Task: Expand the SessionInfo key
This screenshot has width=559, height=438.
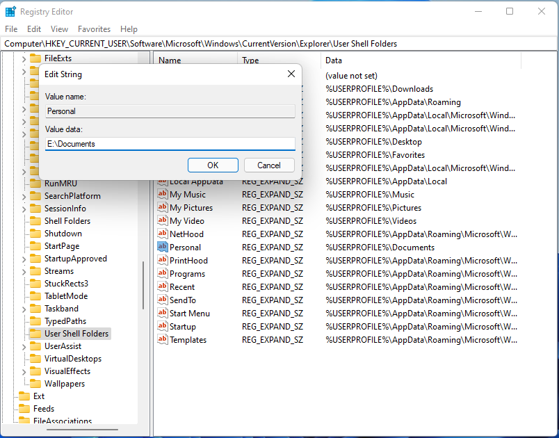Action: click(24, 209)
